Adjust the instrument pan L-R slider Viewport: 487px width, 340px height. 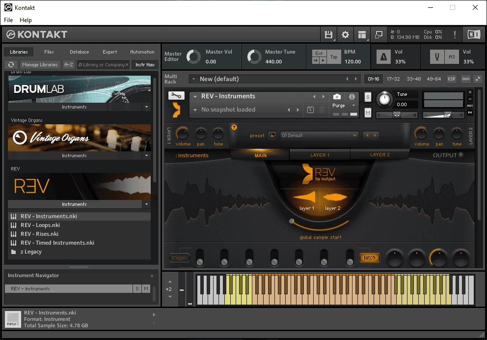pyautogui.click(x=397, y=115)
